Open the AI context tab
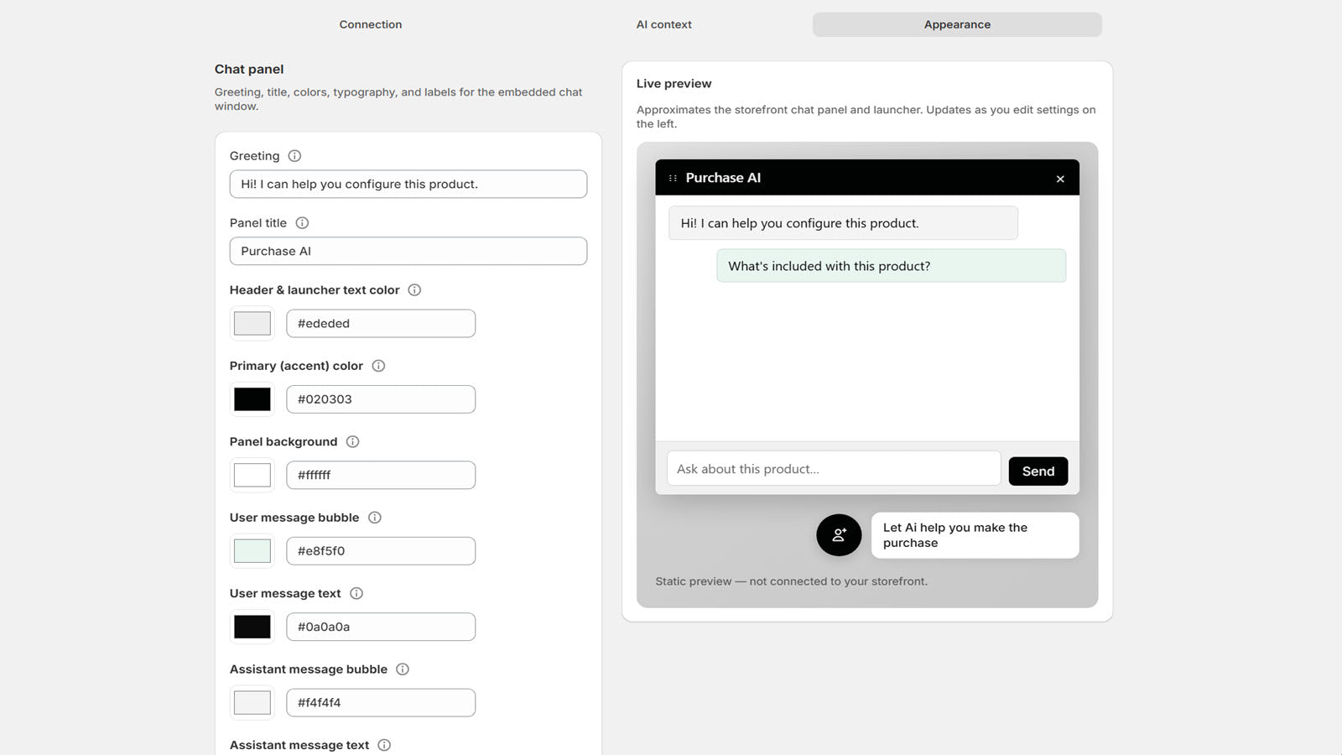 (663, 24)
